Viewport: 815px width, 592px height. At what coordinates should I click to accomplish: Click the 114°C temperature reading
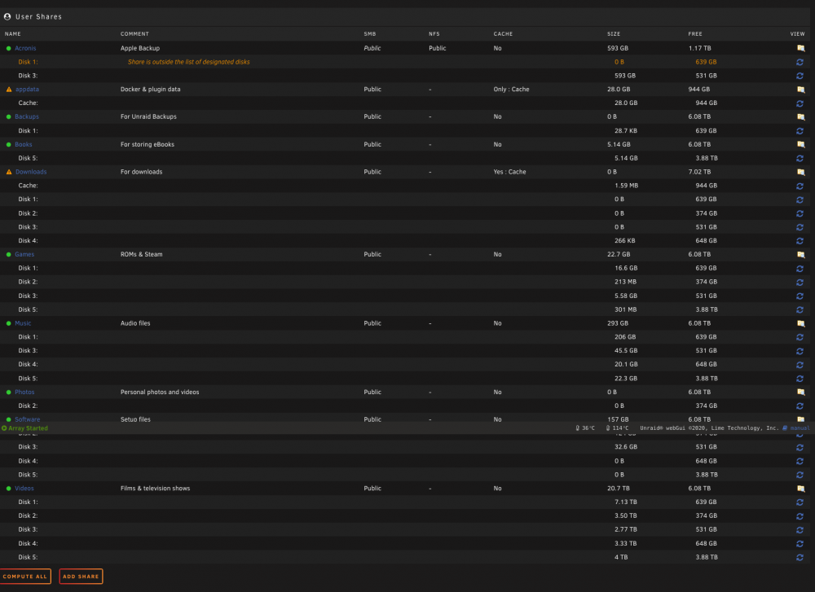pyautogui.click(x=620, y=428)
